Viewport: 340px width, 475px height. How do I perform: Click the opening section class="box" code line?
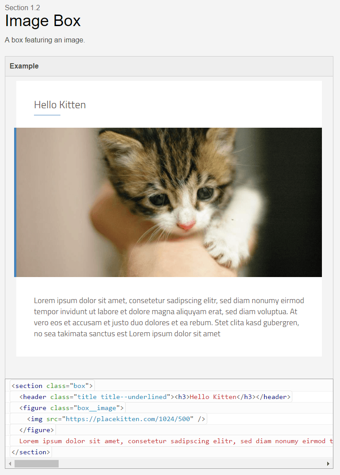[x=52, y=386]
